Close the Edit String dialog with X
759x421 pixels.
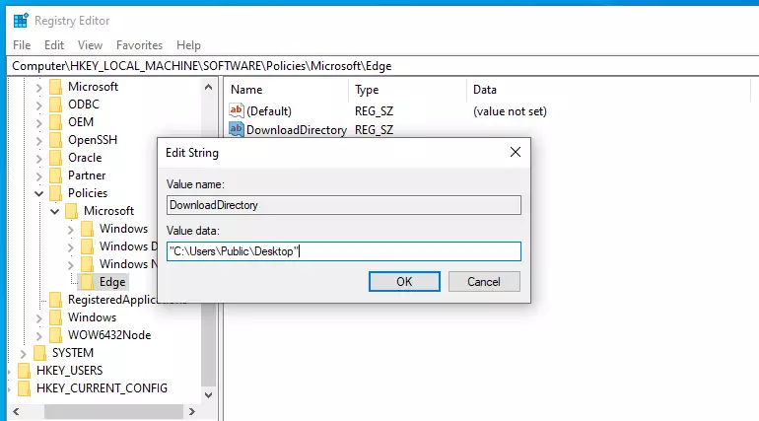point(516,153)
